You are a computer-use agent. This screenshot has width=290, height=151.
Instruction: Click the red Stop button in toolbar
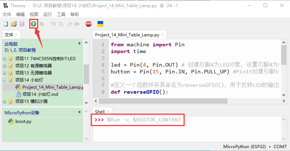(89, 24)
